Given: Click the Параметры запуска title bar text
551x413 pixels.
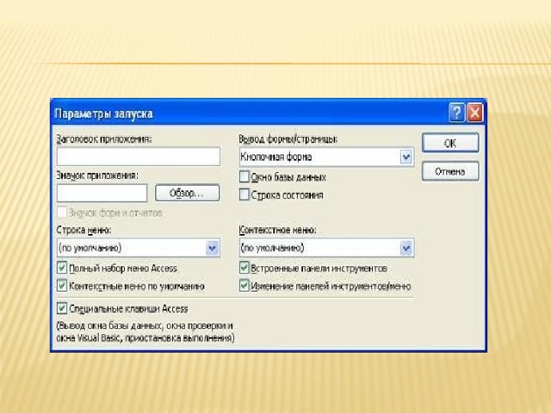Looking at the screenshot, I should pyautogui.click(x=104, y=114).
